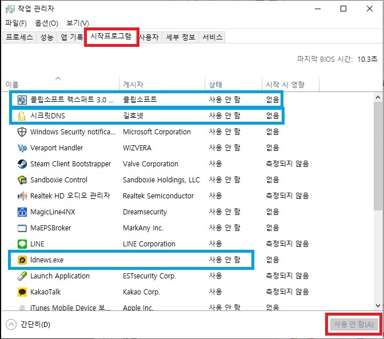Click the vertical scrollbar thumb

pyautogui.click(x=378, y=156)
